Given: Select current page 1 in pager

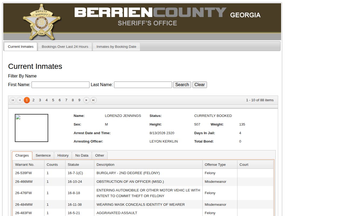Looking at the screenshot, I should click(27, 100).
